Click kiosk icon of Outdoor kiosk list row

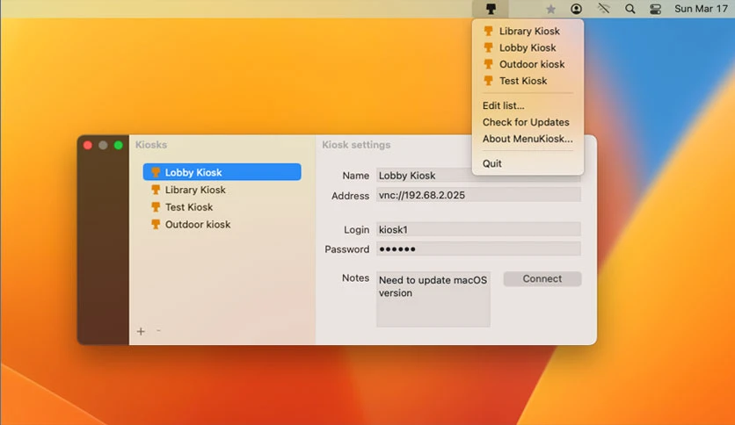156,224
